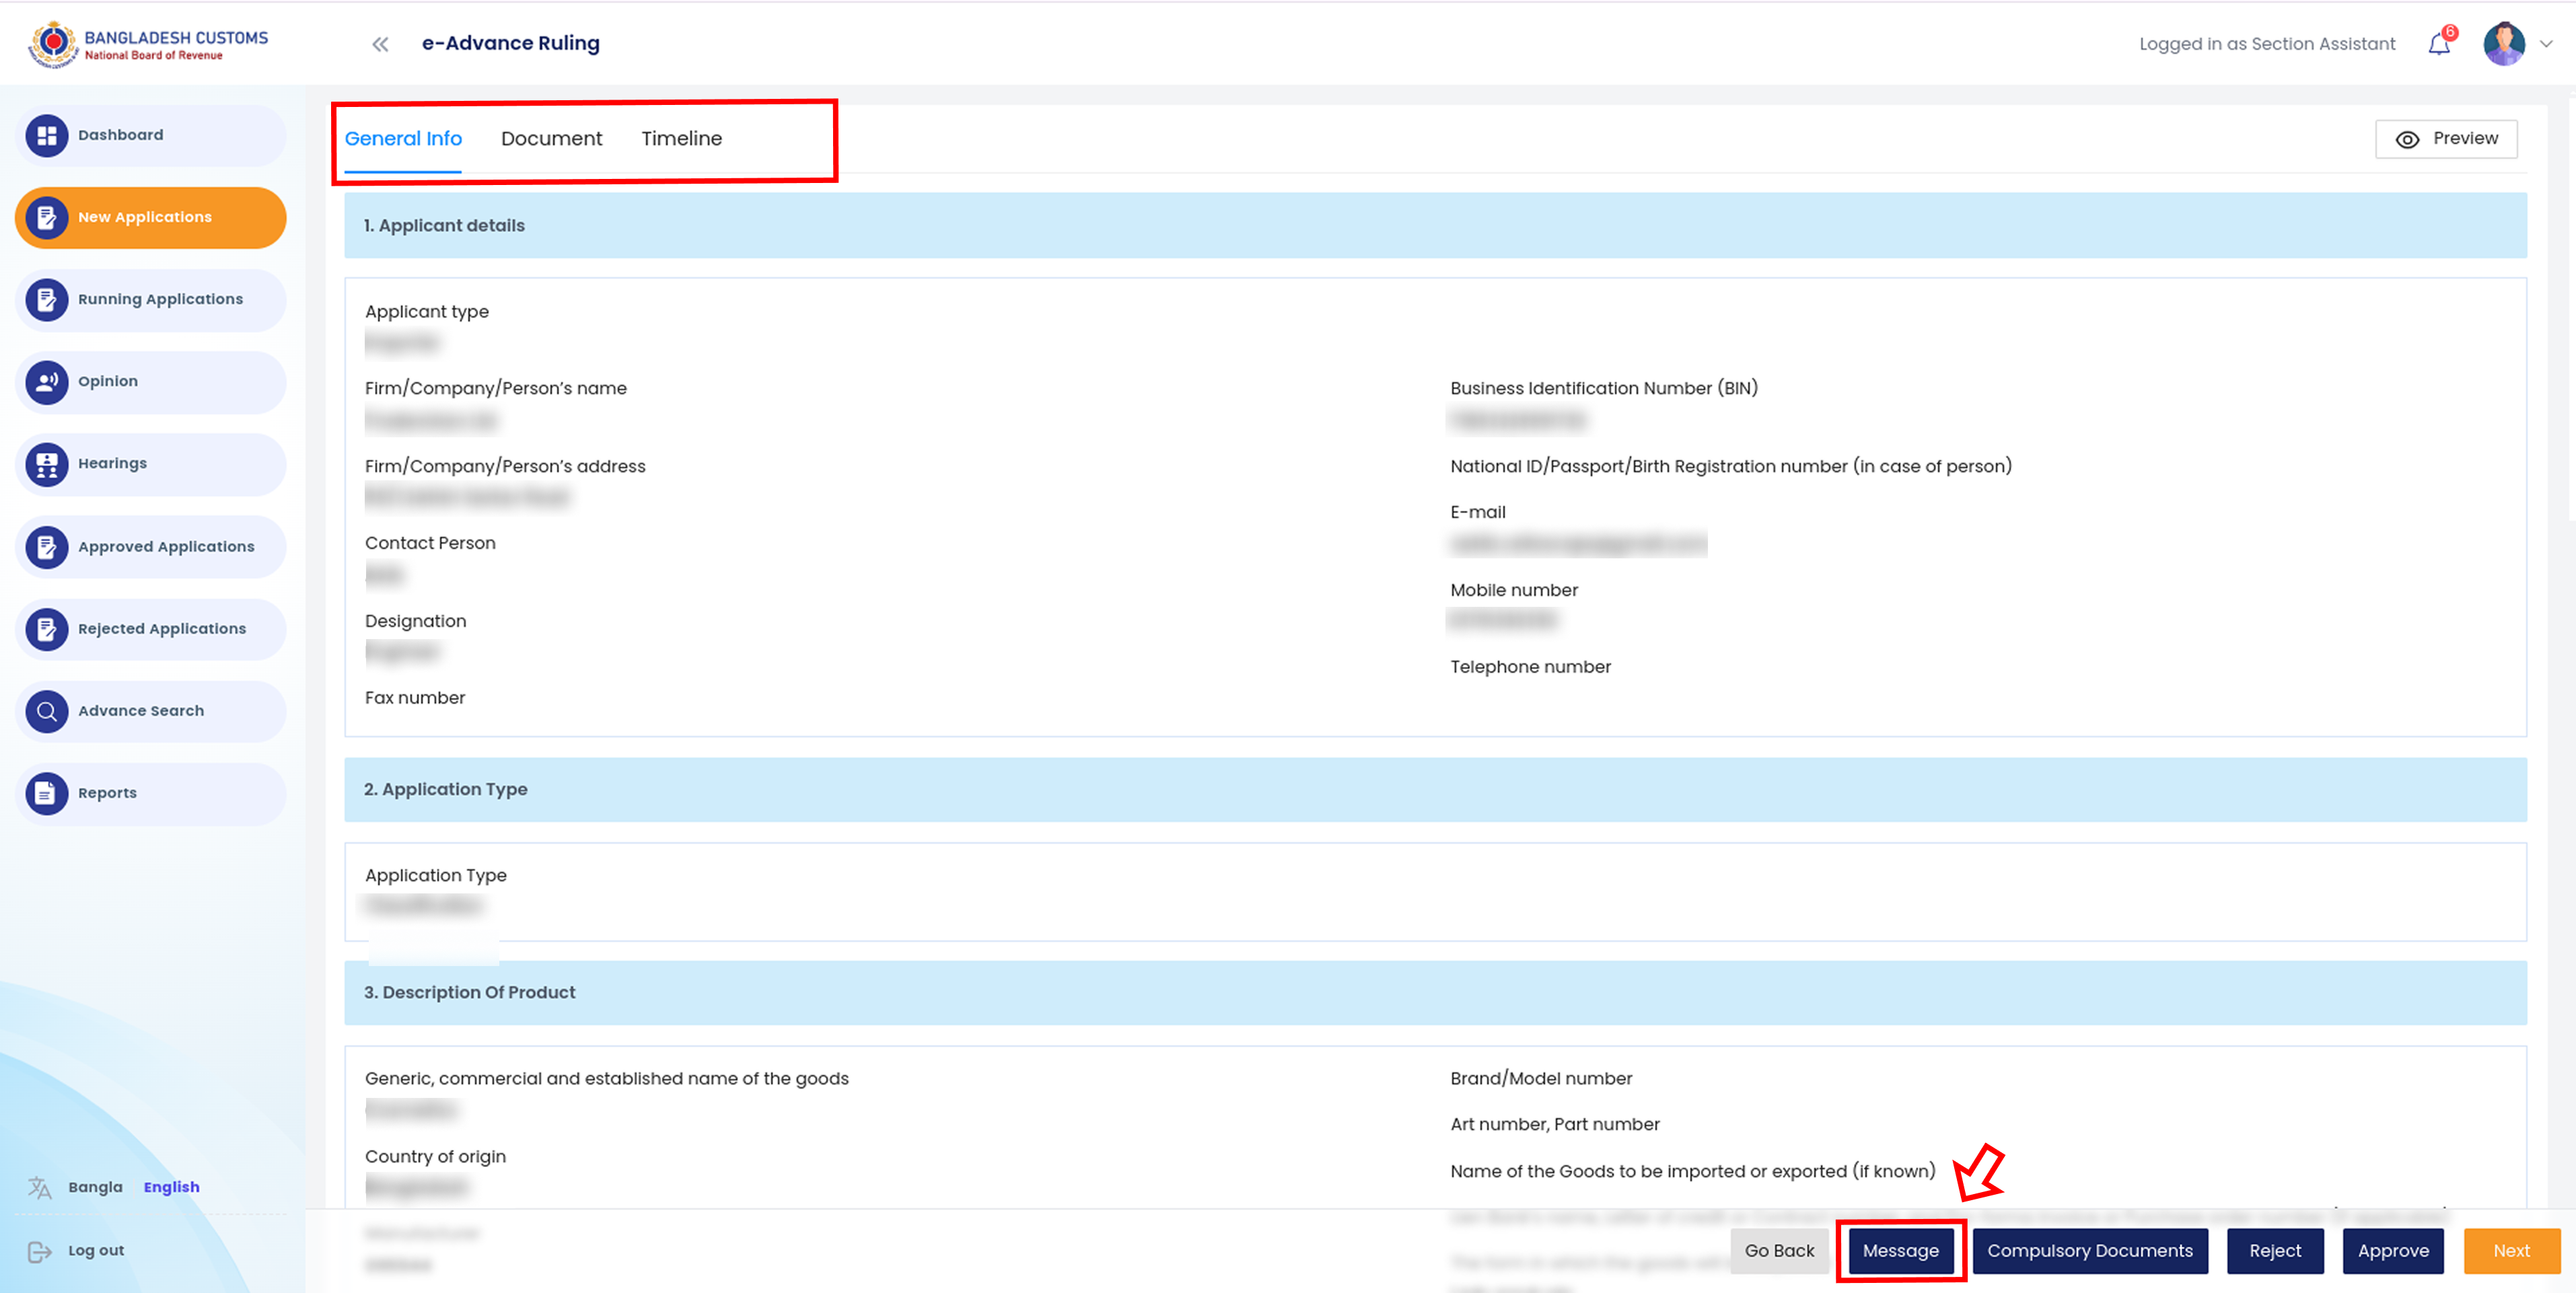
Task: Expand the profile dropdown arrow
Action: coord(2547,44)
